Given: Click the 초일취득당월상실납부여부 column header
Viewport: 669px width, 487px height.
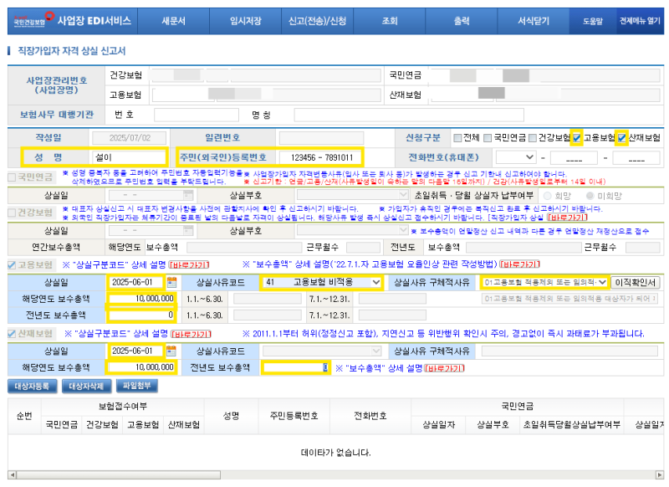Looking at the screenshot, I should coord(572,425).
